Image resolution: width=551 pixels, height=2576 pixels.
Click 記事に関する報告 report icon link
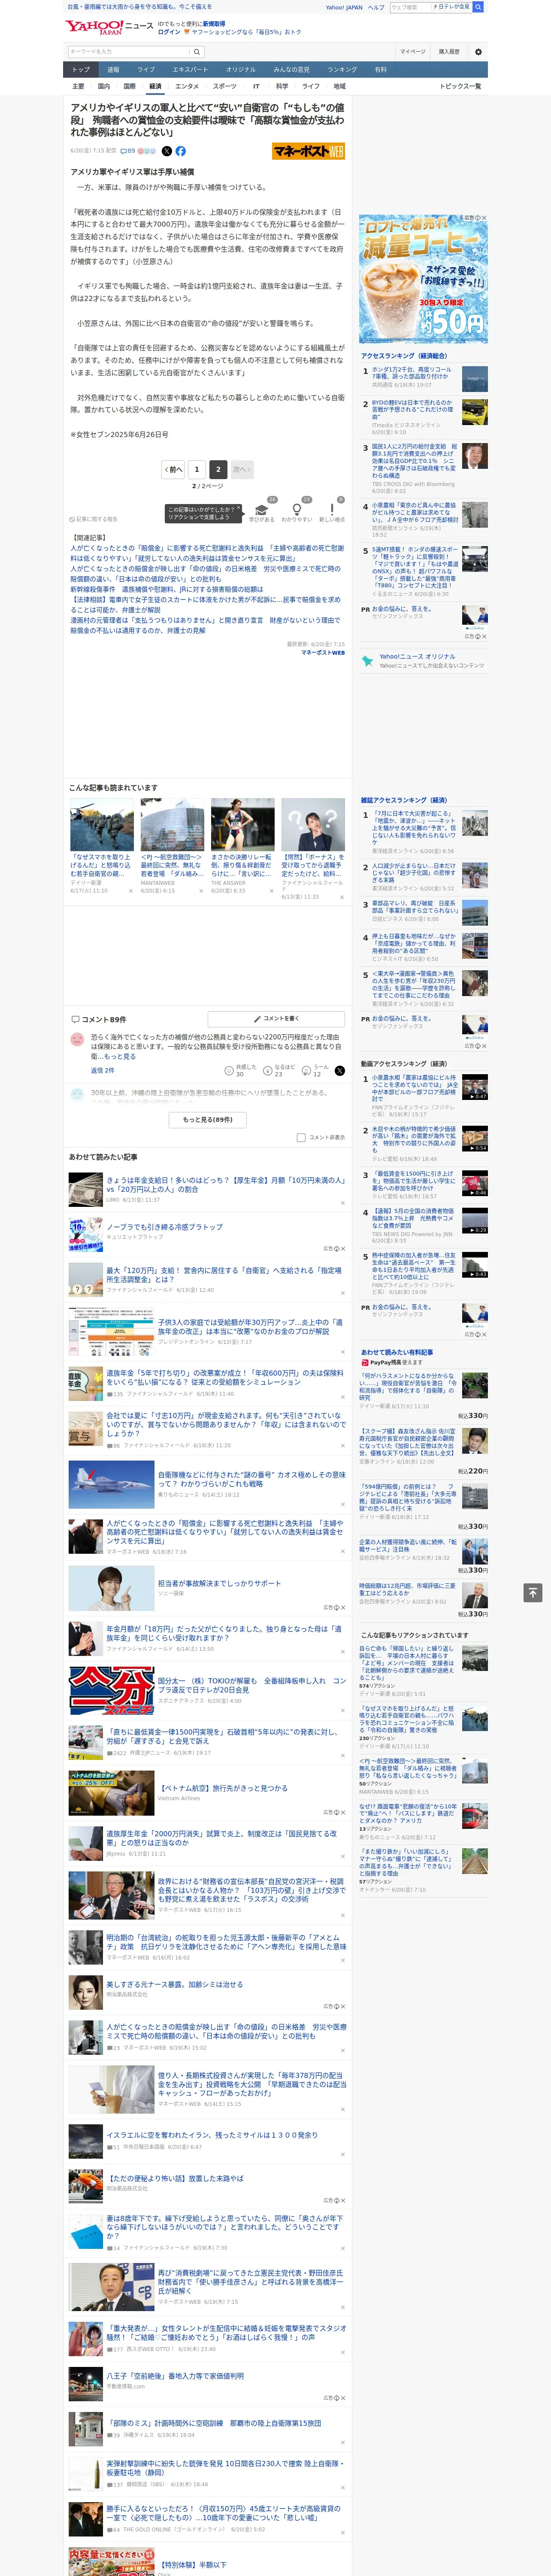(x=94, y=519)
